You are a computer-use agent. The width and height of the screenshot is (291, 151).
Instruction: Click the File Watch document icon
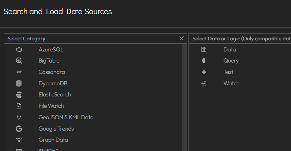click(19, 106)
